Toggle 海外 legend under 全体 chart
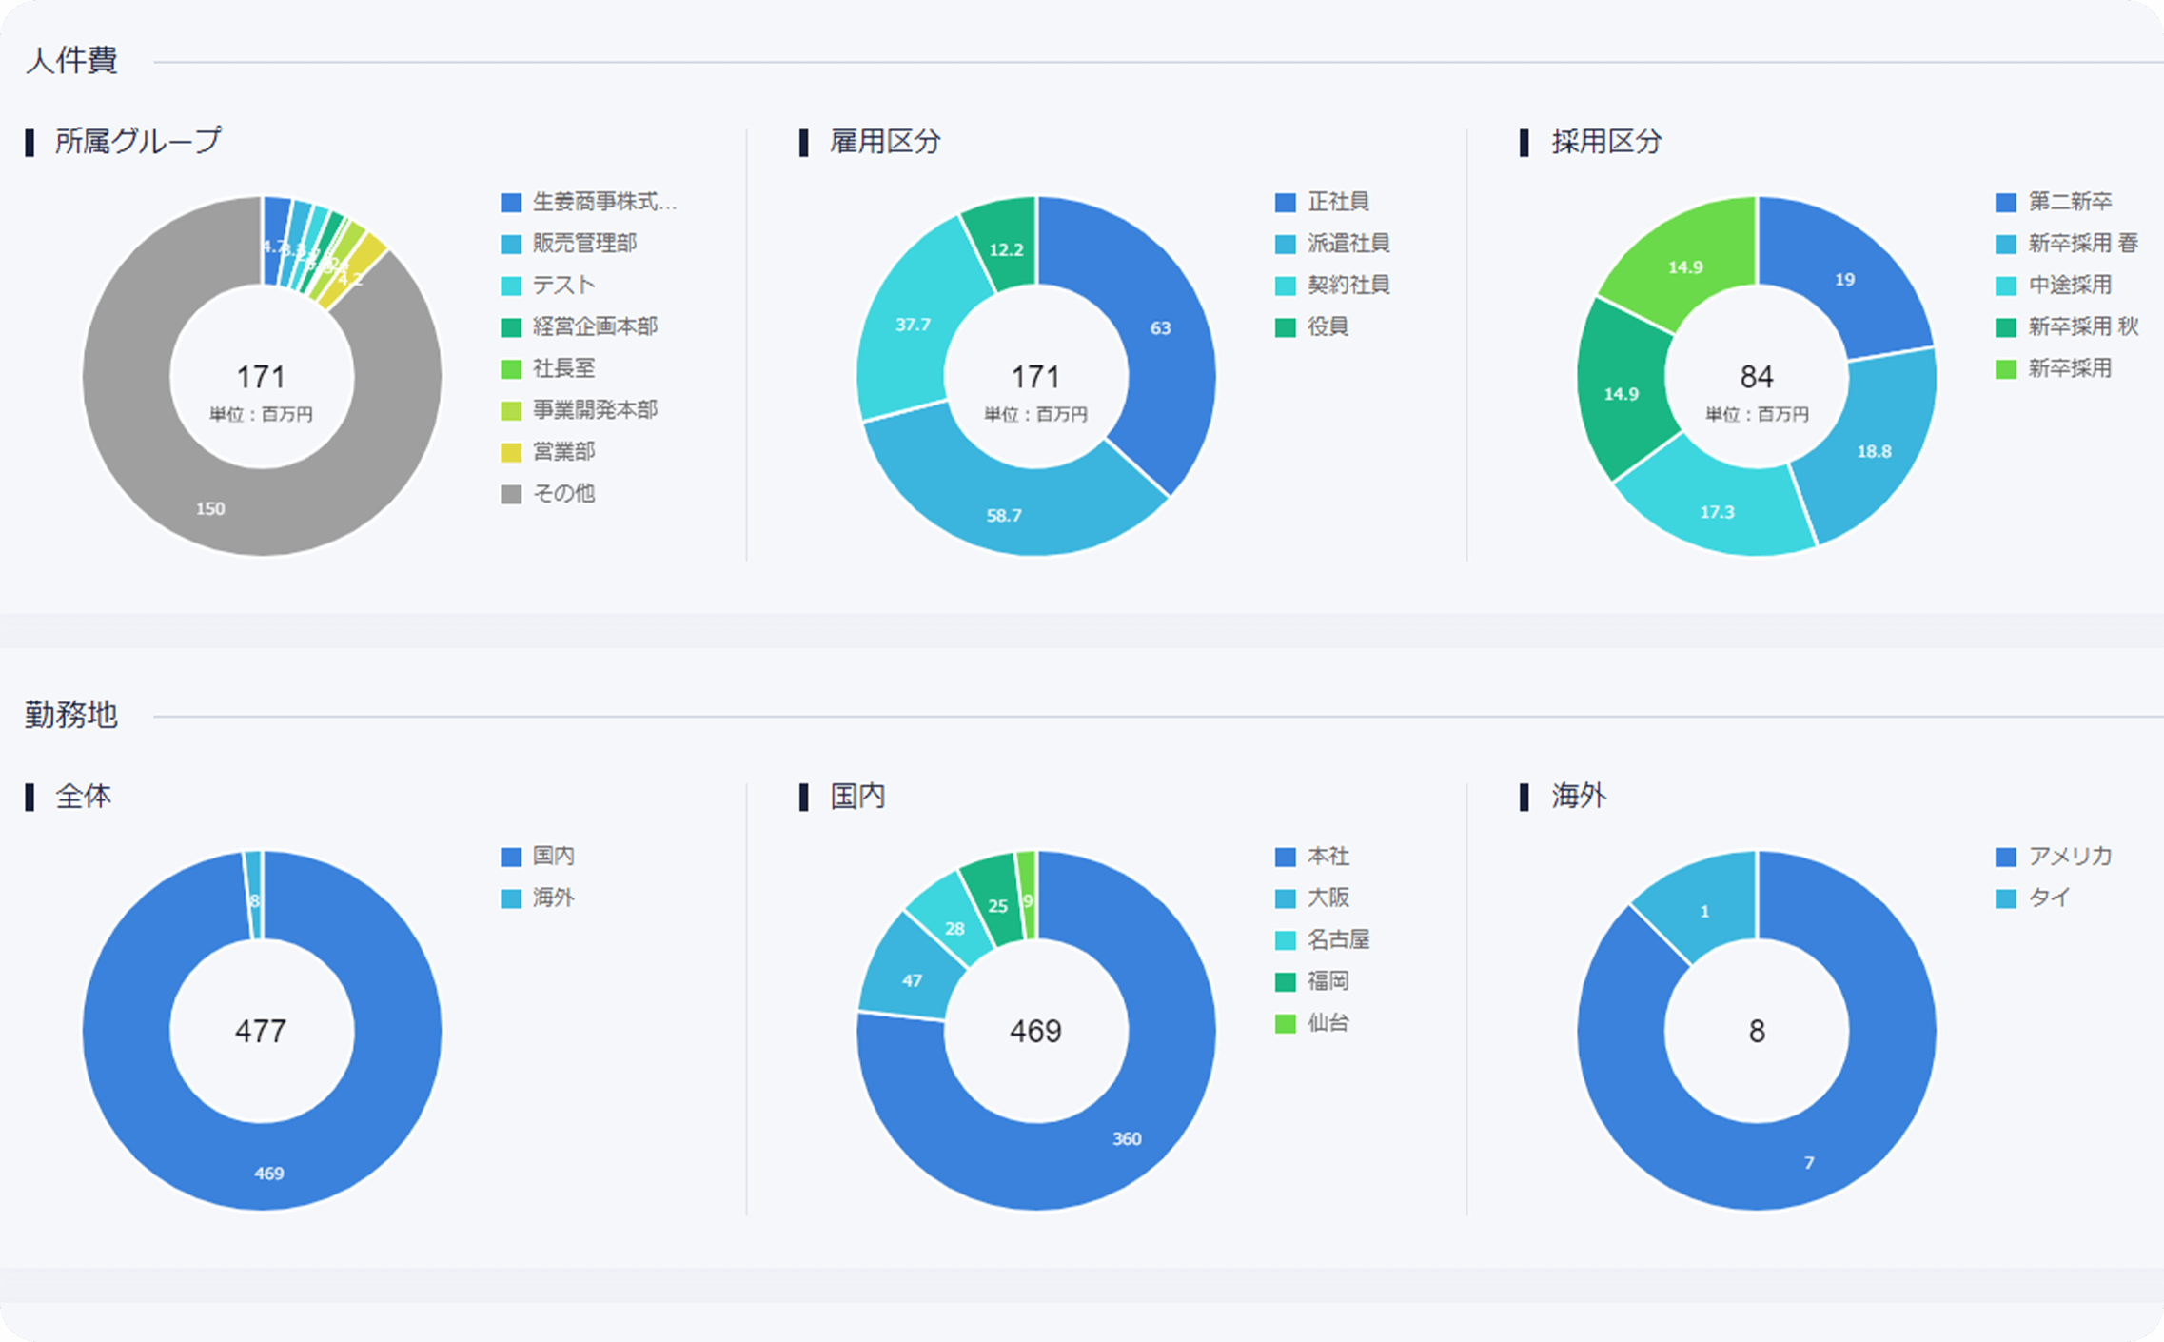The width and height of the screenshot is (2164, 1342). pos(552,898)
